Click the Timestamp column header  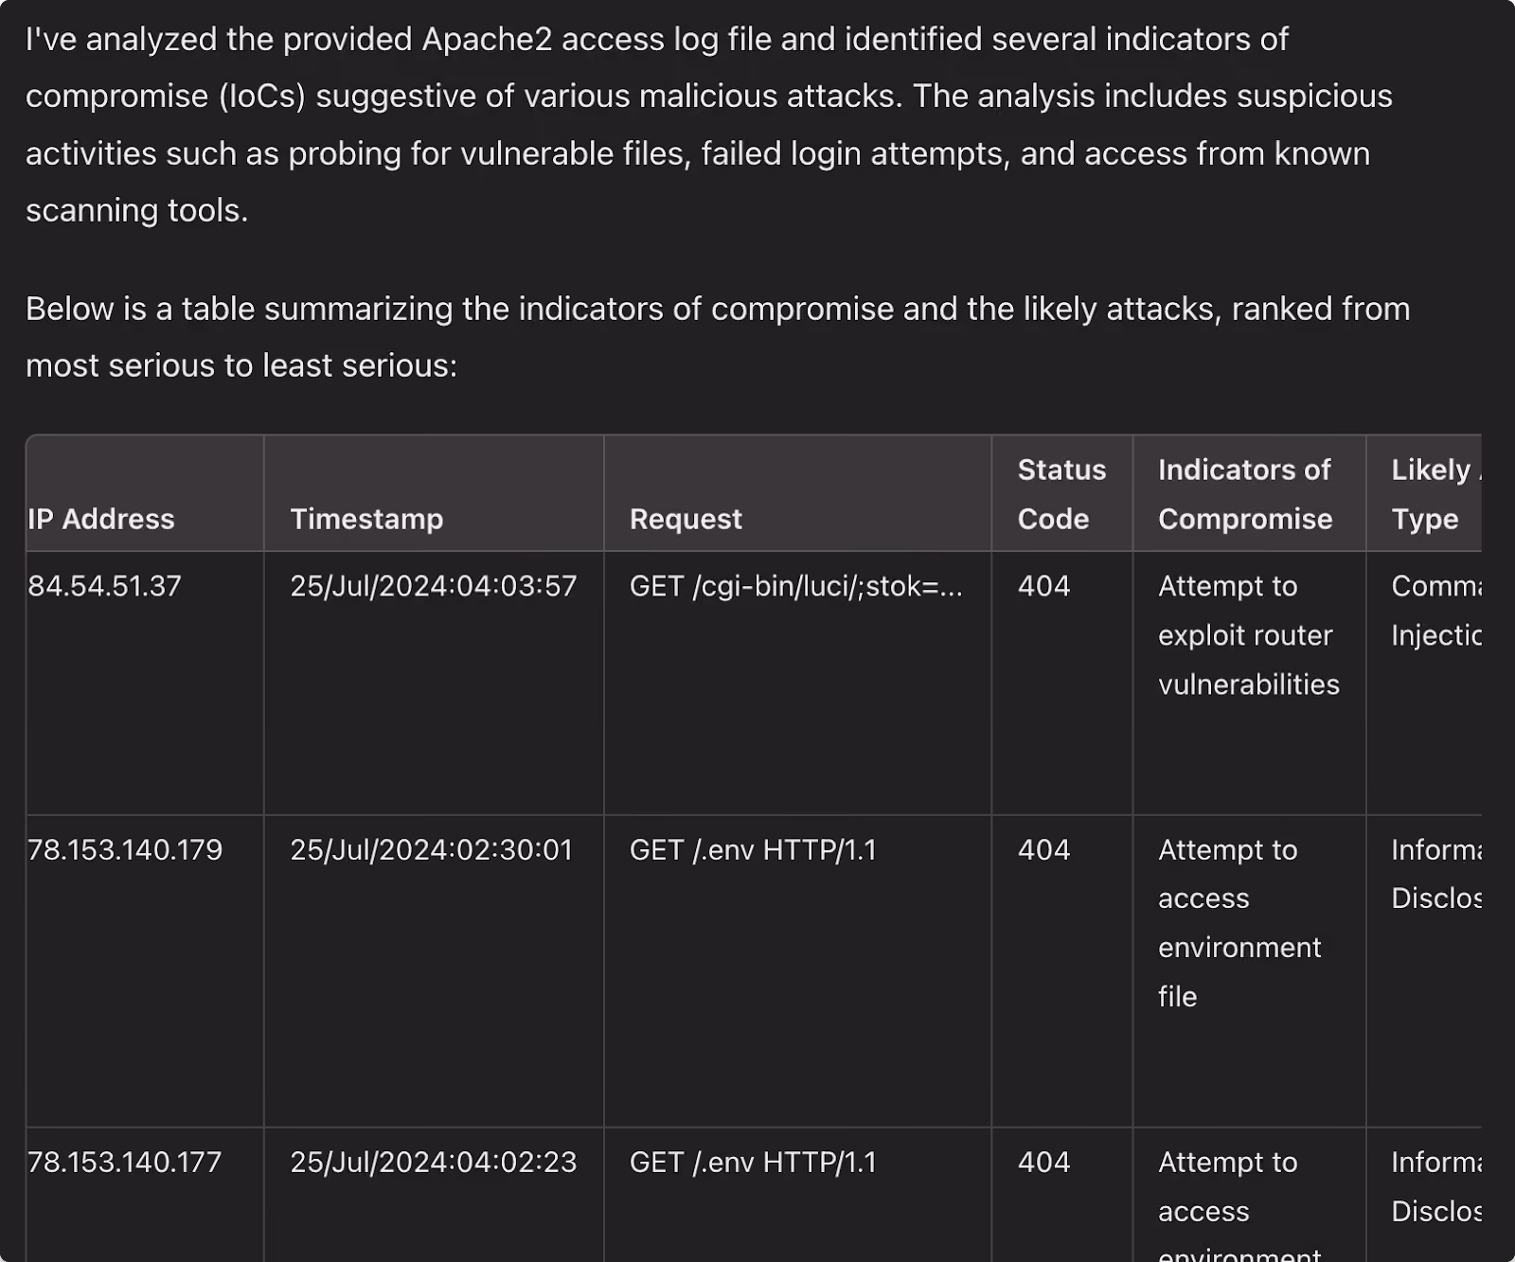pyautogui.click(x=366, y=519)
